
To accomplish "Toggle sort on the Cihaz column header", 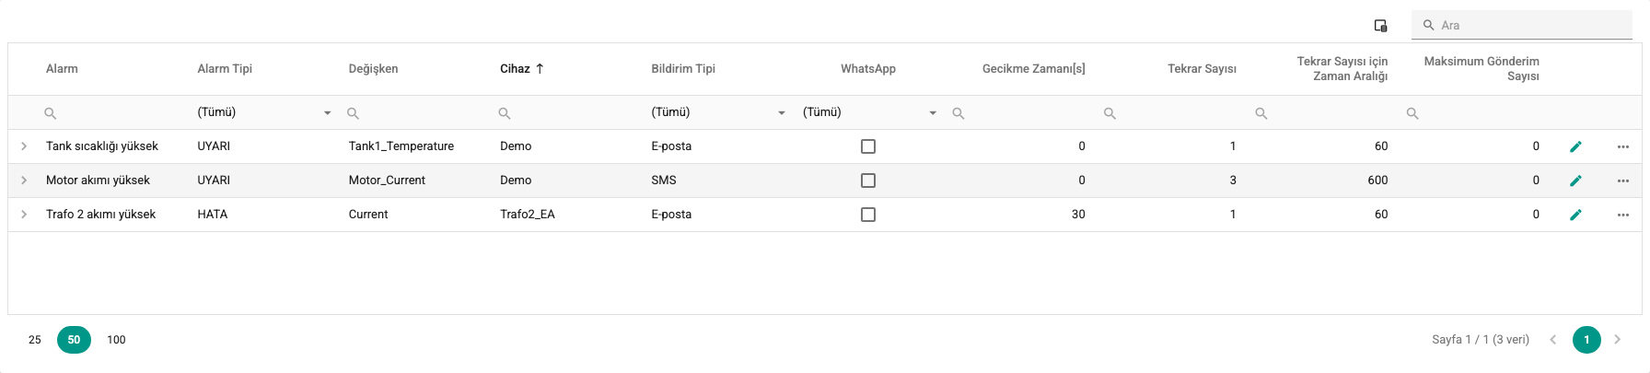I will pos(522,69).
